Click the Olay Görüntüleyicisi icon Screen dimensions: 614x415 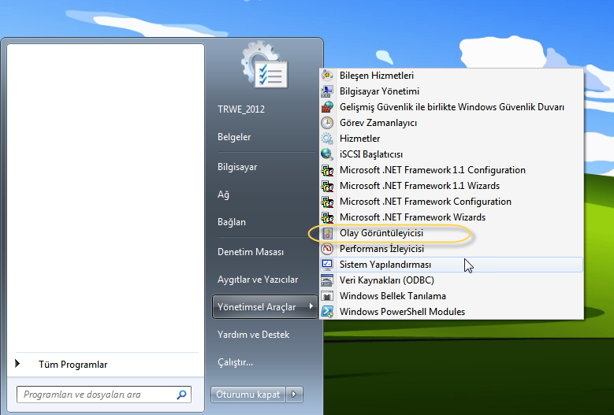(327, 233)
